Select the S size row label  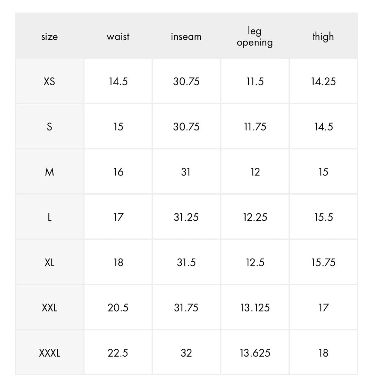coord(49,127)
